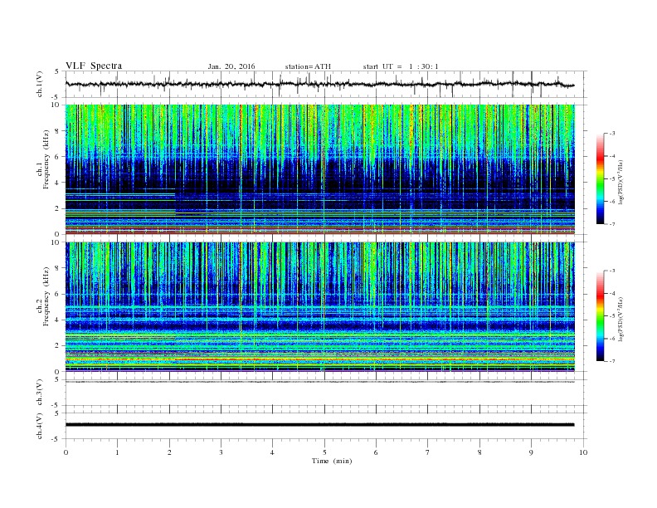Image resolution: width=657 pixels, height=508 pixels.
Task: Click the "-5" tick on ch.2 colorbar
Action: 611,316
